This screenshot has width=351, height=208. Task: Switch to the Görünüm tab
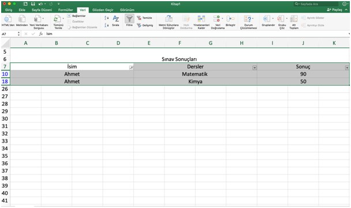[x=127, y=10]
